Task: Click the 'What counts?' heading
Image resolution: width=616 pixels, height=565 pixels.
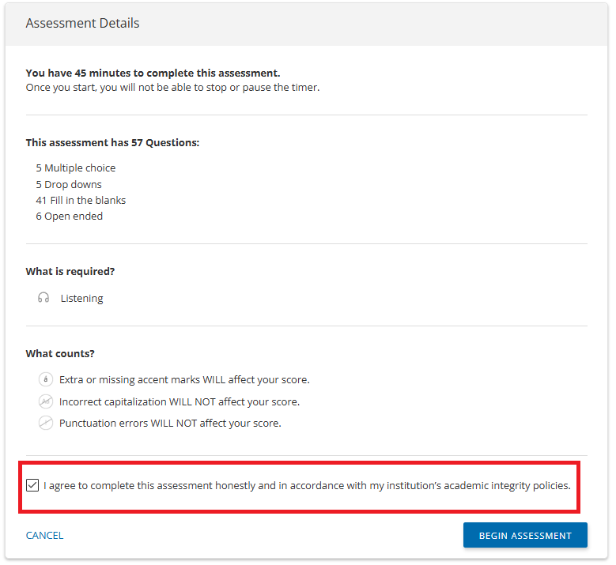Action: click(60, 353)
